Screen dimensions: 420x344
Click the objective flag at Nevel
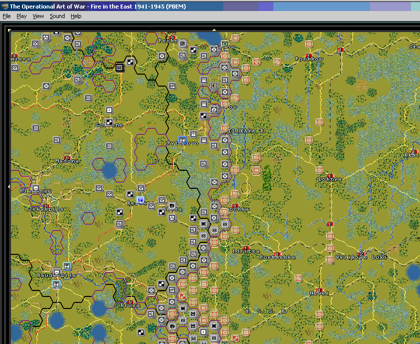coord(319,290)
